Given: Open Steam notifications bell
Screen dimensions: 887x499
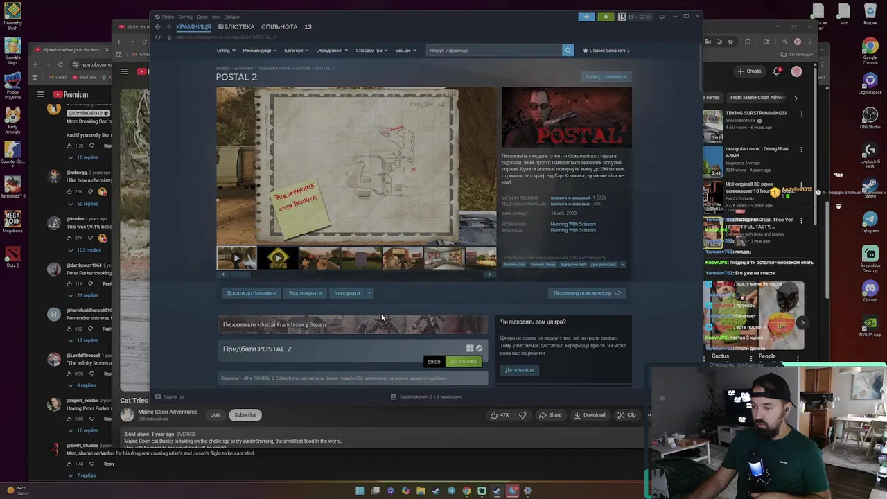Looking at the screenshot, I should [x=606, y=17].
